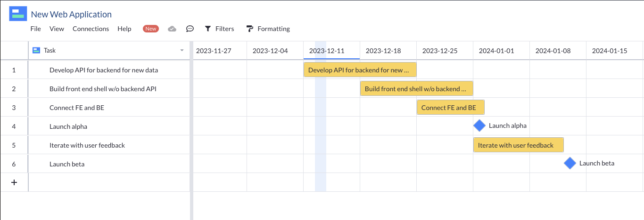Add a new row with plus icon
The image size is (644, 220).
[x=14, y=182]
